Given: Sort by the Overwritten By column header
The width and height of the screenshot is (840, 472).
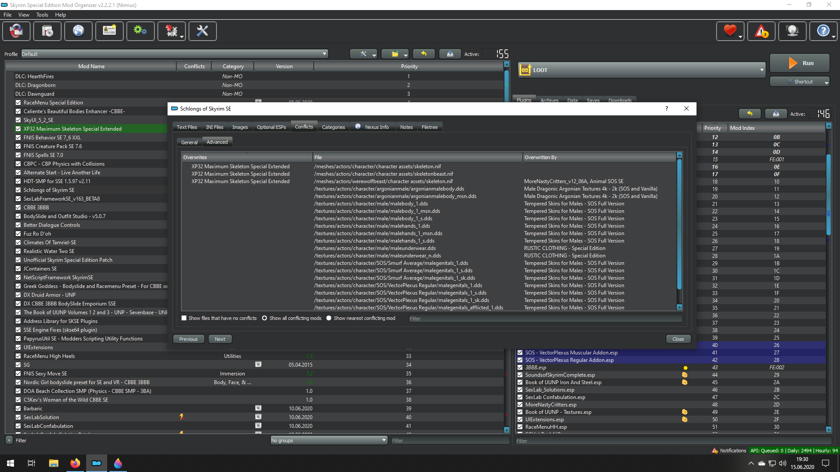Looking at the screenshot, I should click(599, 157).
